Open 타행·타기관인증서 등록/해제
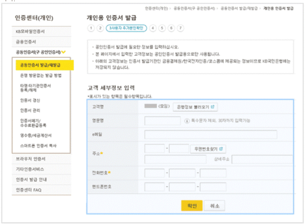Image resolution: width=305 pixels, height=224 pixels. pos(36,88)
